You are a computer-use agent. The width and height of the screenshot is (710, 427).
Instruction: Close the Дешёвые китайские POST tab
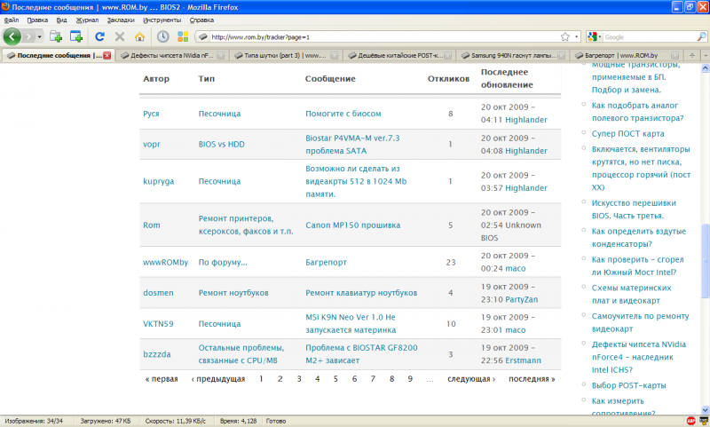click(x=447, y=55)
